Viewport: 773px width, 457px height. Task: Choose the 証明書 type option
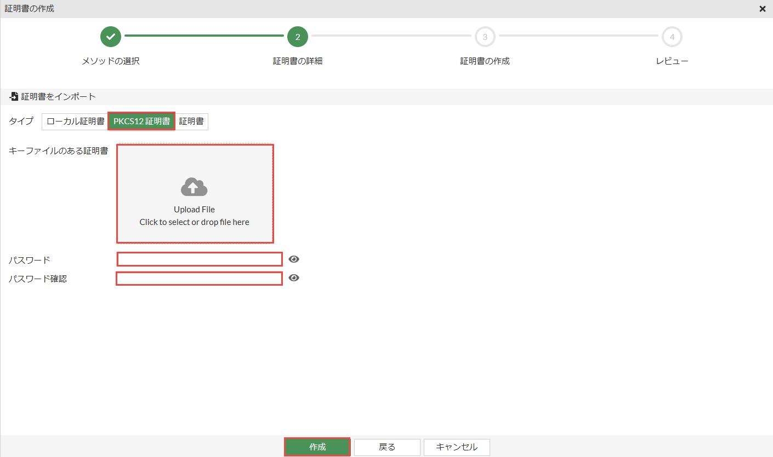pos(191,122)
